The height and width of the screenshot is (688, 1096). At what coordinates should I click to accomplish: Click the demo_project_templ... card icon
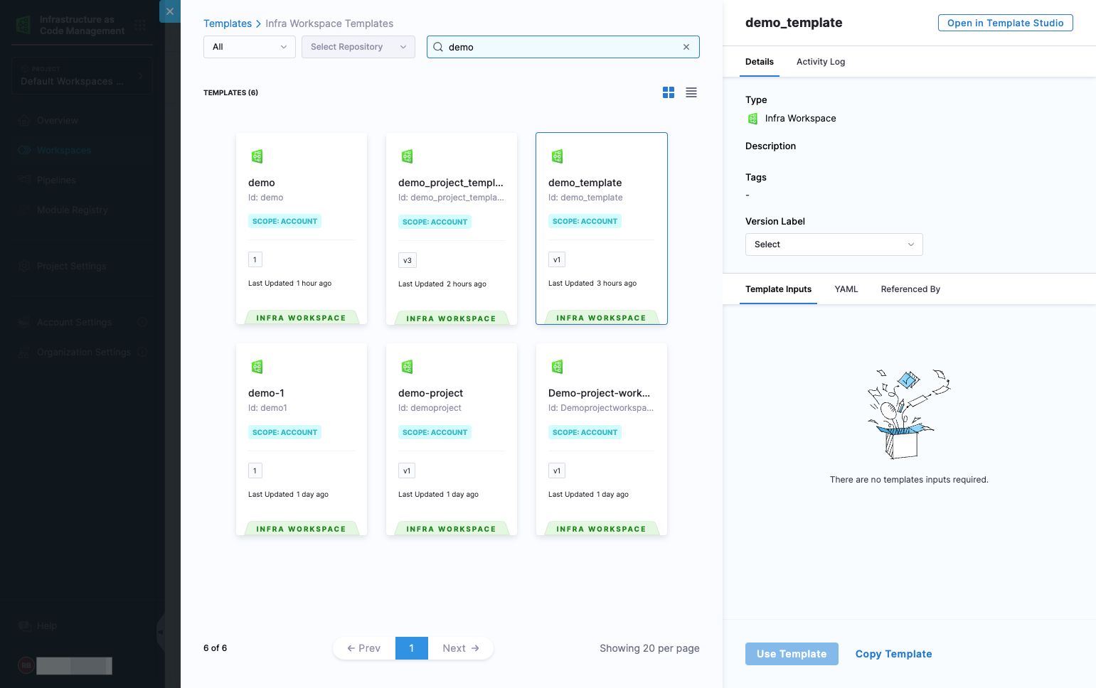(408, 156)
